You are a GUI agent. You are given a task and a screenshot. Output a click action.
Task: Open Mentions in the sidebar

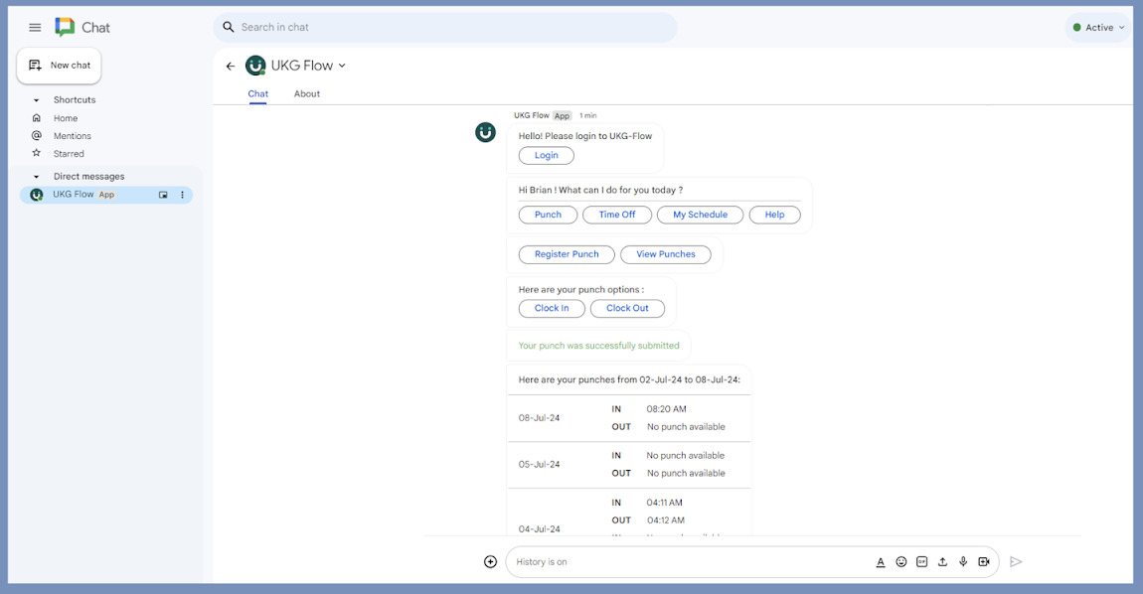[72, 136]
